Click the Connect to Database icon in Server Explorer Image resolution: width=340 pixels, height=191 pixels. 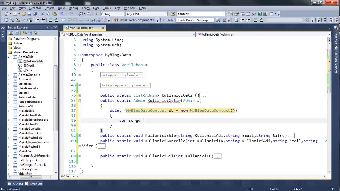coord(24,33)
